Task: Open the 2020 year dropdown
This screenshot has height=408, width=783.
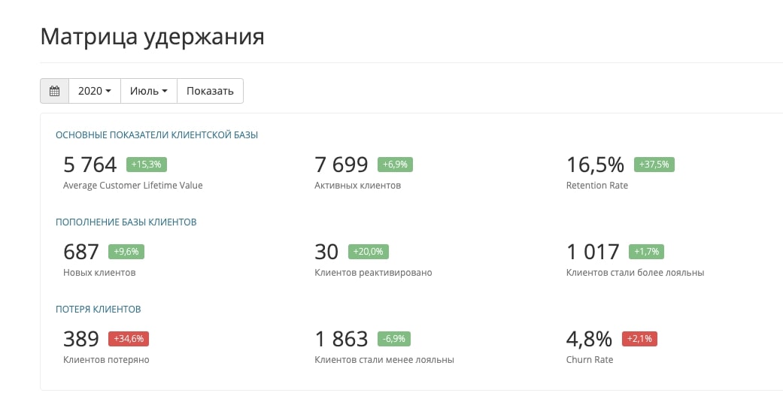Action: click(94, 91)
